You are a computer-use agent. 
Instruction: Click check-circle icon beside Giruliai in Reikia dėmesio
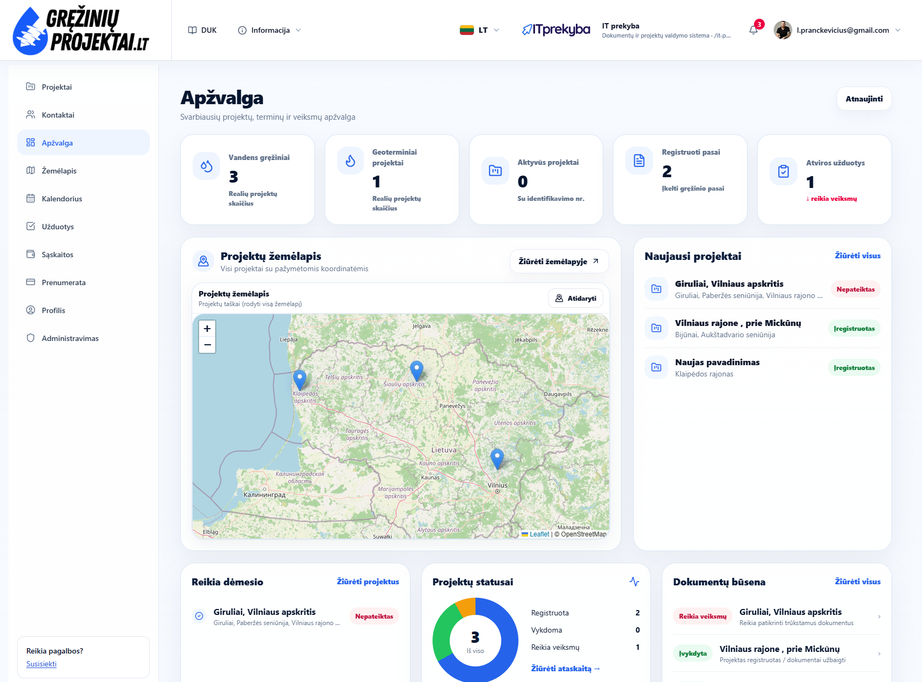tap(199, 616)
